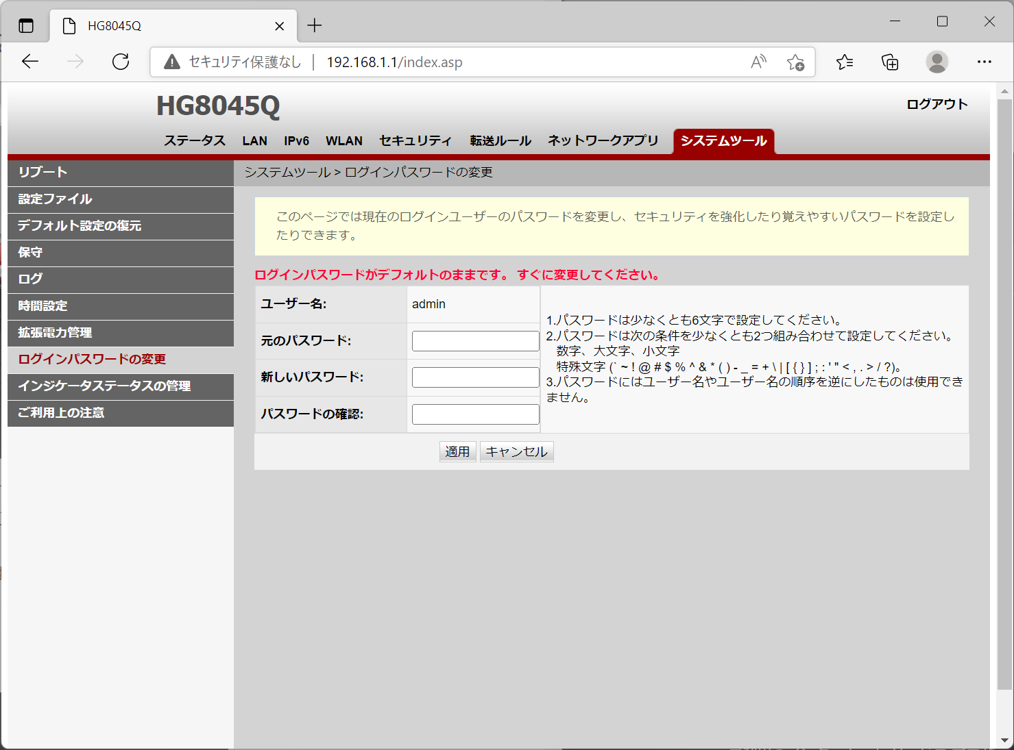The image size is (1014, 750).
Task: Open the セキュリティ tab
Action: 415,140
